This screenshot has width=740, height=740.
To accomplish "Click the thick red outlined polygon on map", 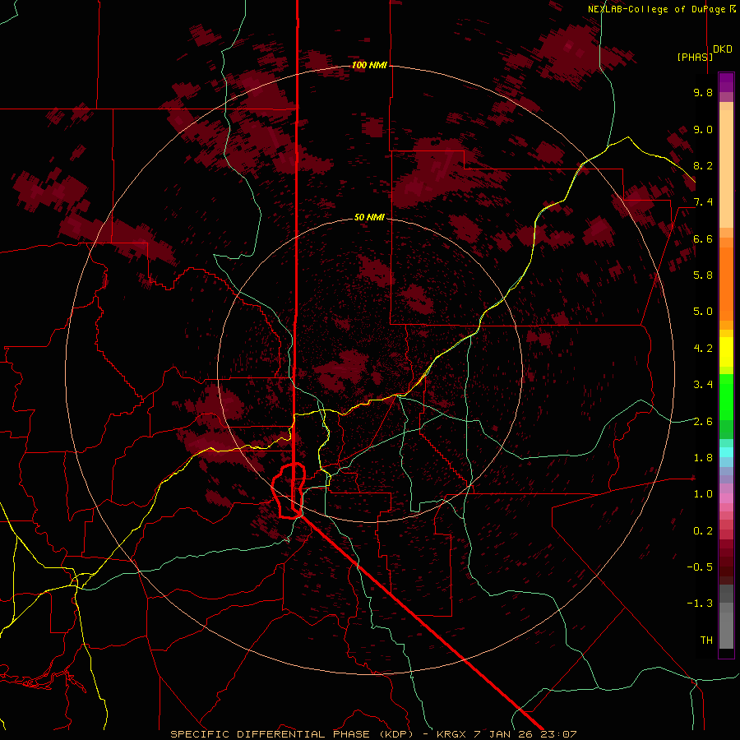I will [289, 491].
